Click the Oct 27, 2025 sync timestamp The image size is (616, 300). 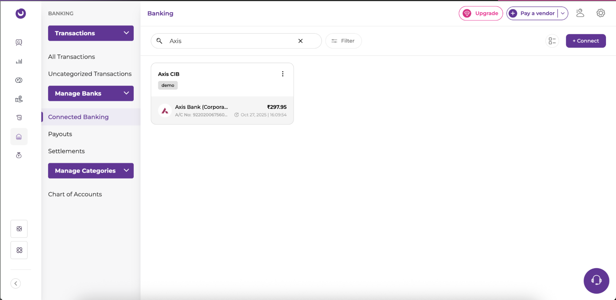(x=261, y=115)
